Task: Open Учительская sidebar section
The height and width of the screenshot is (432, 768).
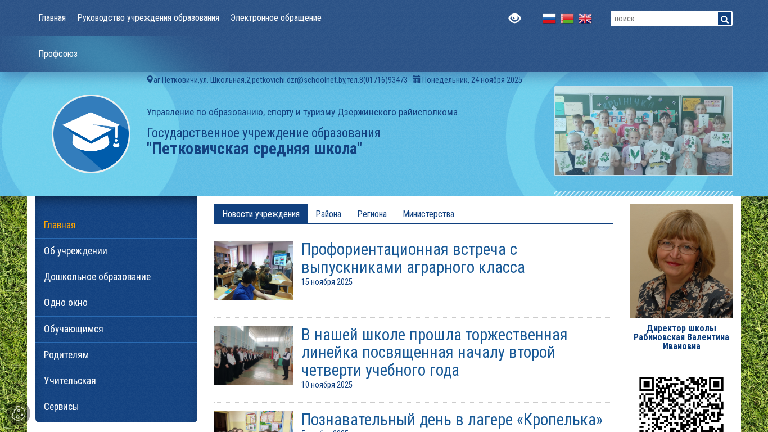Action: 116,381
